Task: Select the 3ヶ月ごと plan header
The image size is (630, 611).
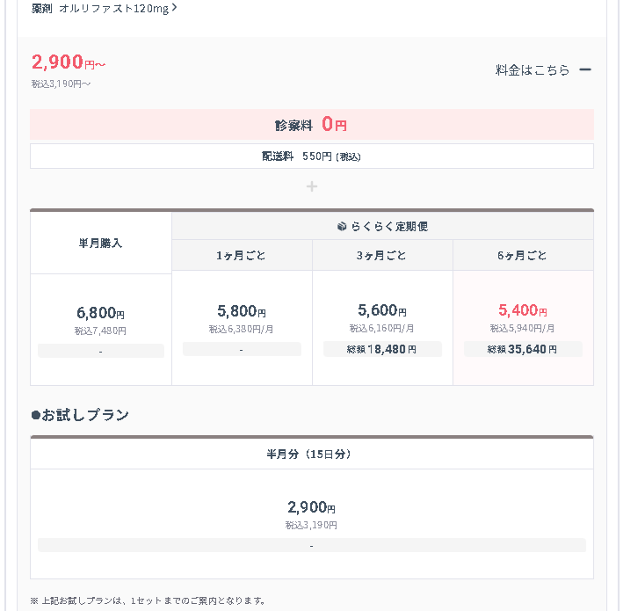Action: [382, 255]
